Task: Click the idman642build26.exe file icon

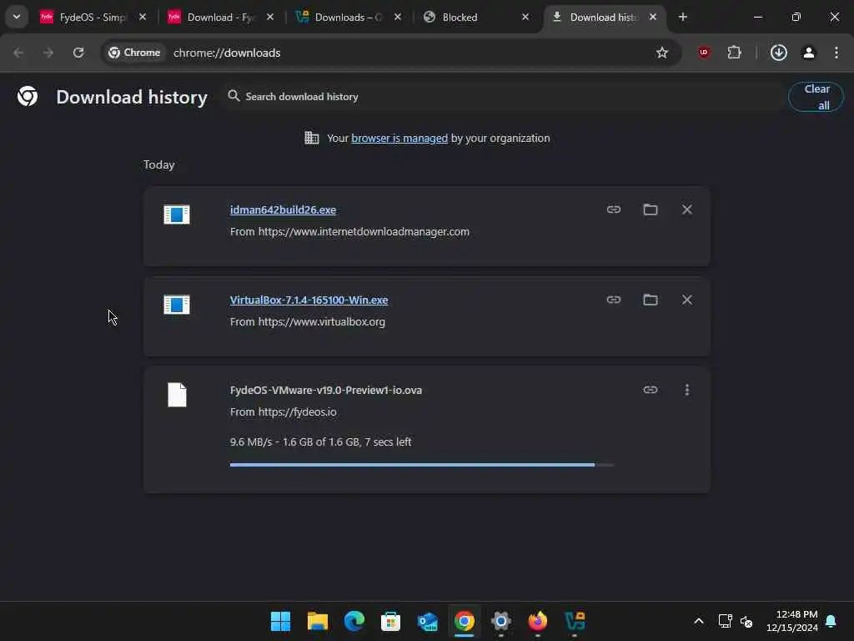Action: (177, 215)
